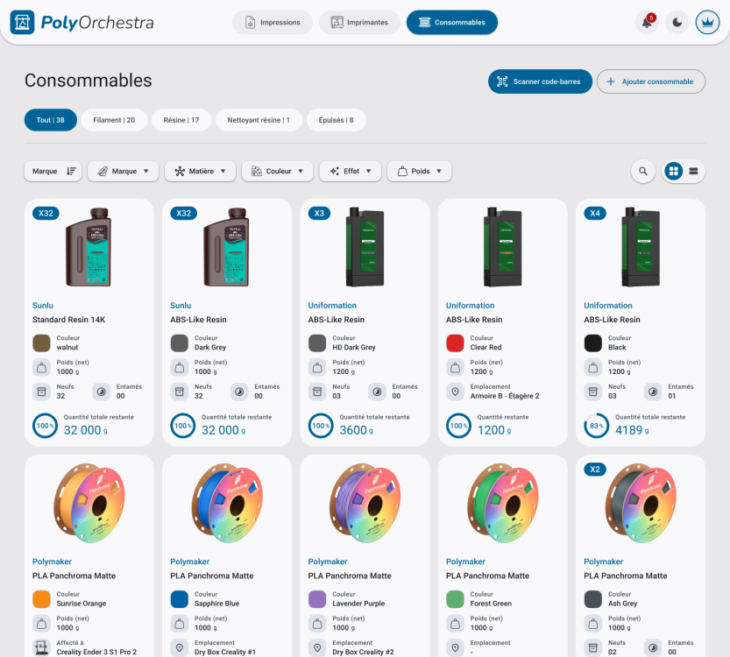The width and height of the screenshot is (730, 657).
Task: Click Scanner code-barres button
Action: [x=540, y=81]
